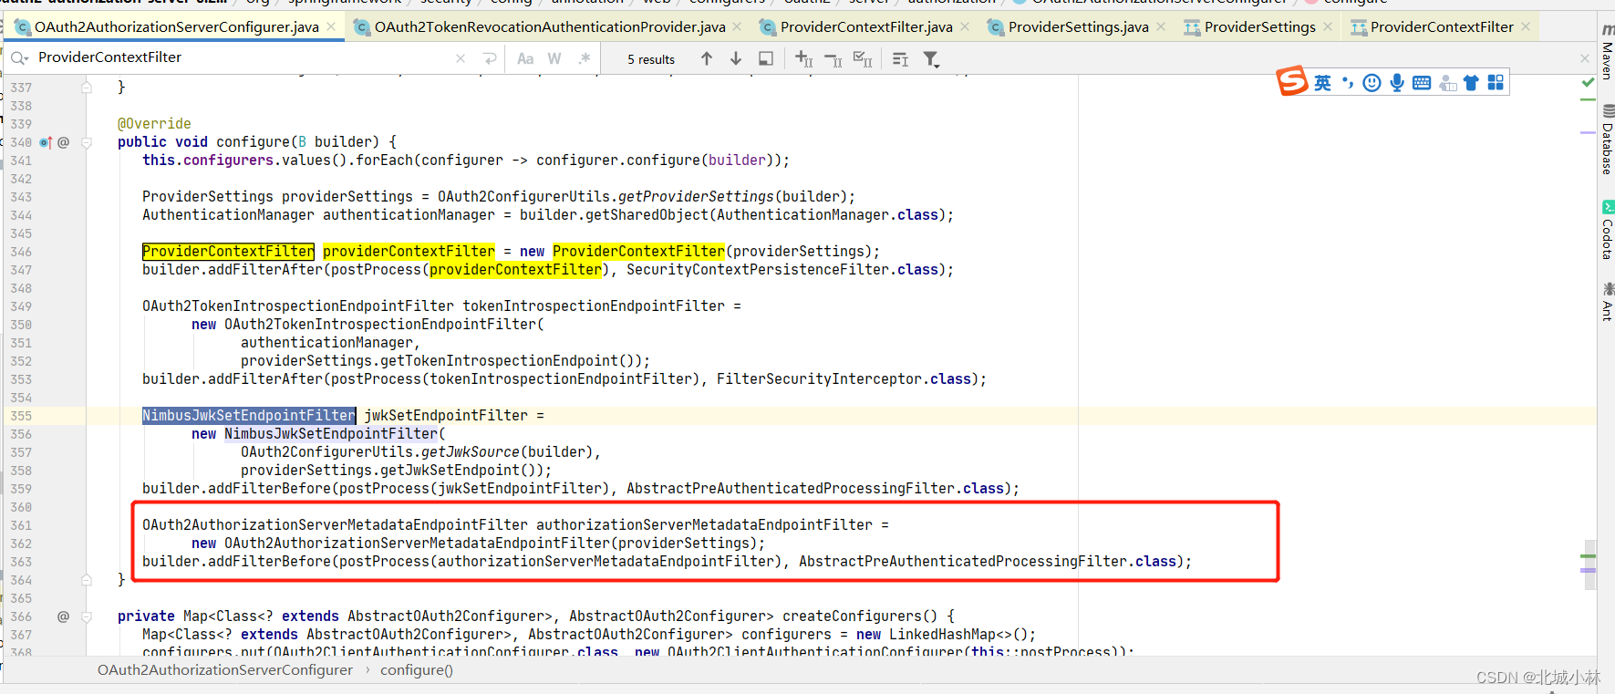Click the green inspection checkmark
The image size is (1615, 694).
click(1588, 83)
